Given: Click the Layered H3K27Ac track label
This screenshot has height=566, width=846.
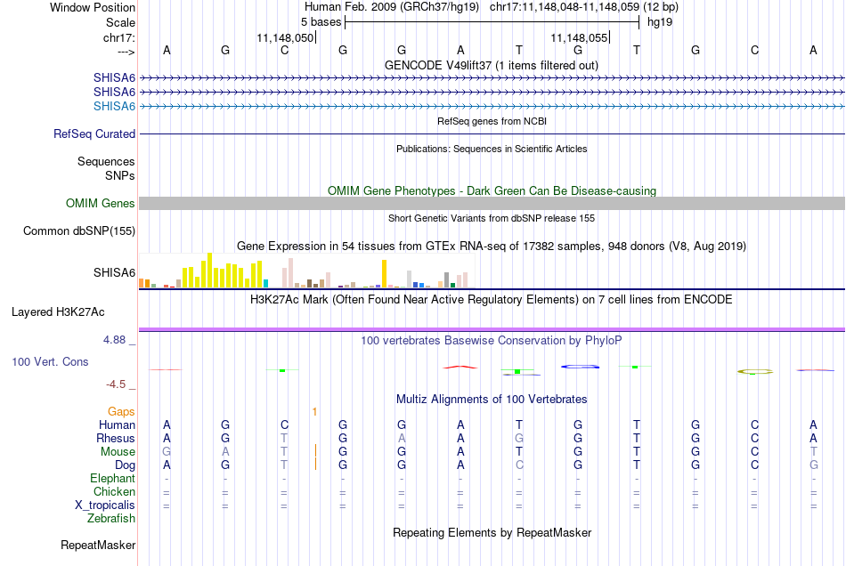Looking at the screenshot, I should pos(58,312).
